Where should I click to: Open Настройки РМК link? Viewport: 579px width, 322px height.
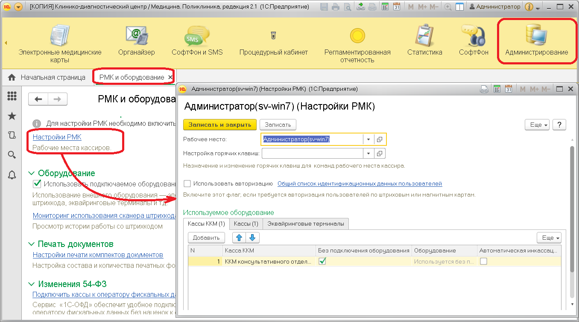(x=57, y=137)
